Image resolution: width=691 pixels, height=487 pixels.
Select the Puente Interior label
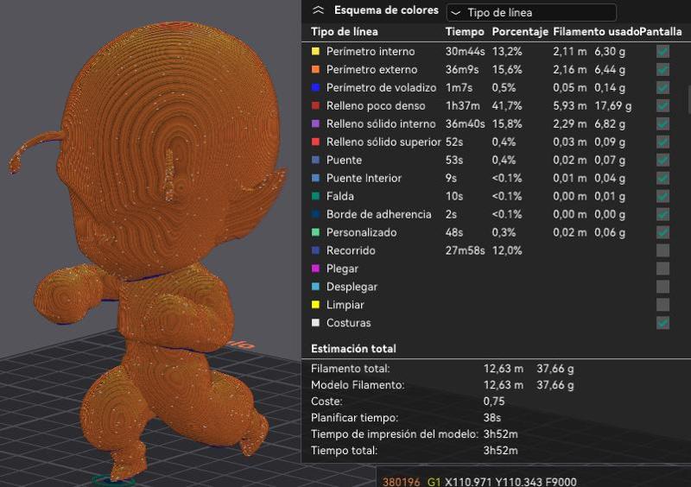364,178
